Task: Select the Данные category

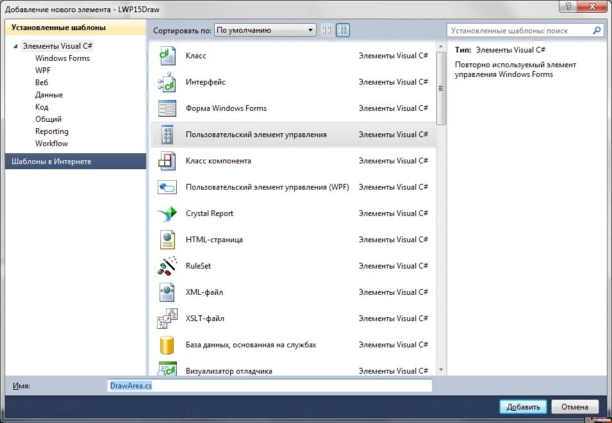Action: (49, 95)
